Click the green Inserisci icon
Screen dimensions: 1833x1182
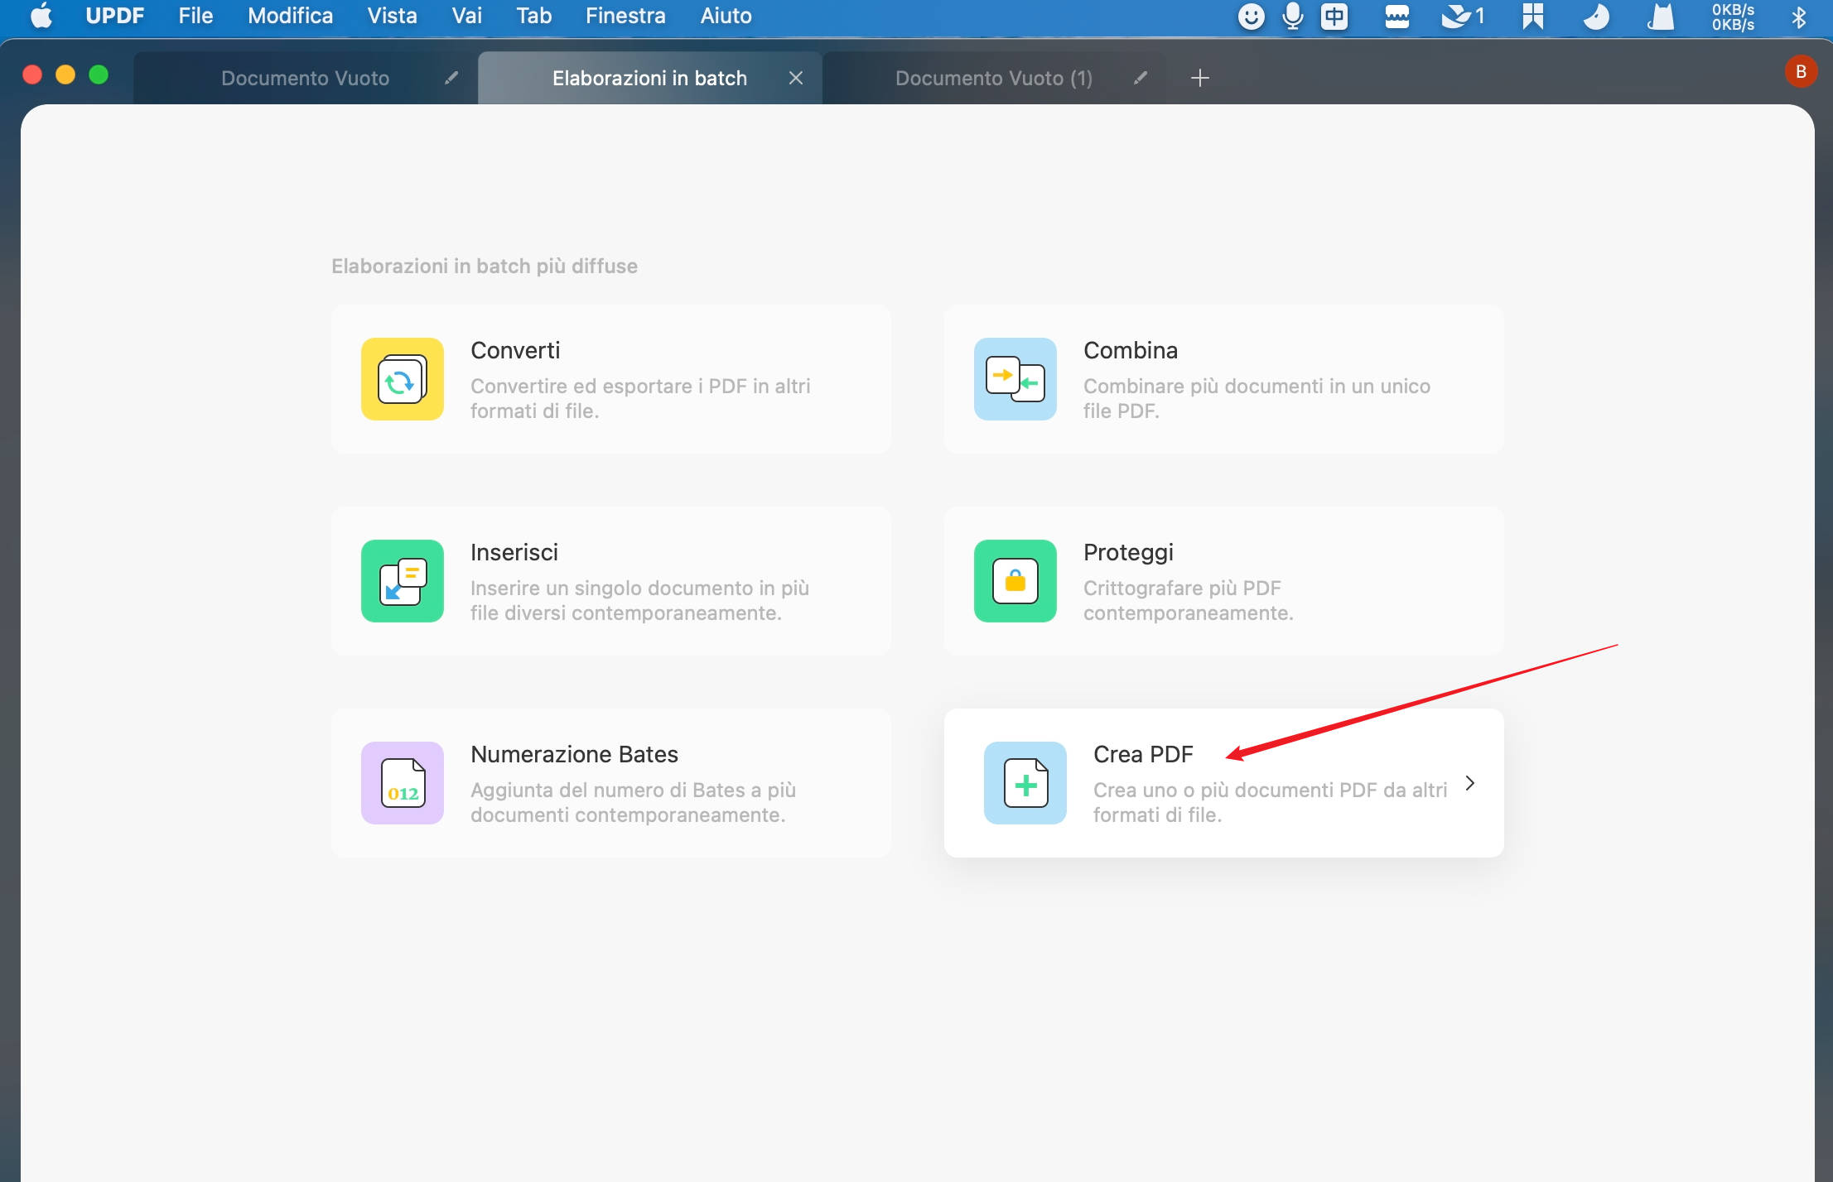403,581
